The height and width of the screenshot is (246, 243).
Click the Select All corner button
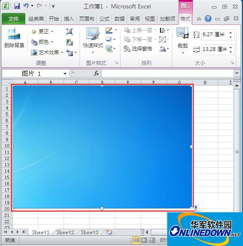7,82
